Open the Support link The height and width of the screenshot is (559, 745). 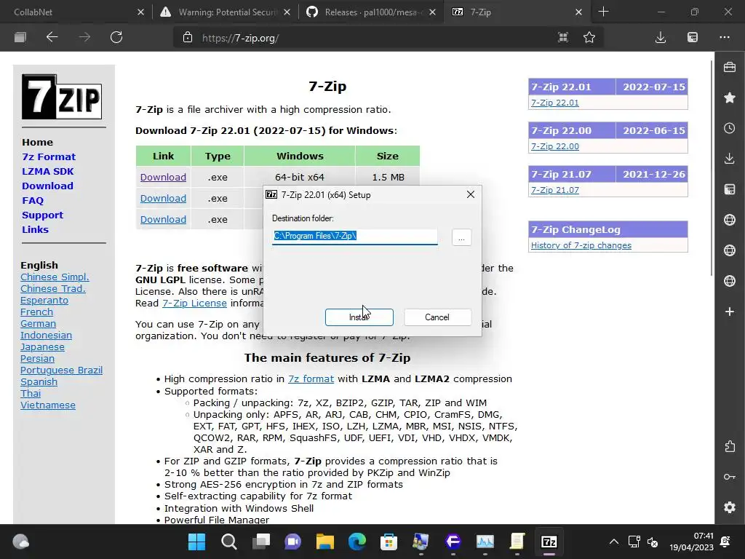tap(43, 215)
